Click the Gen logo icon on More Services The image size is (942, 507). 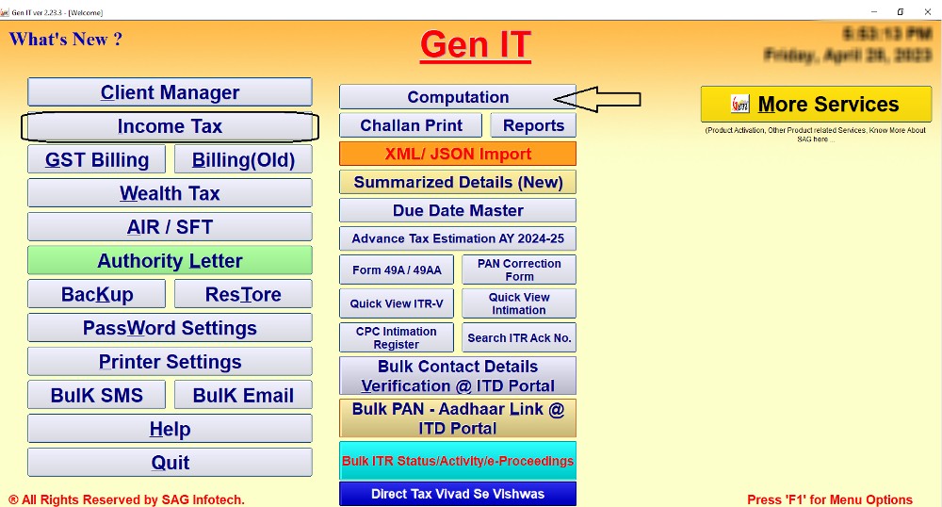pyautogui.click(x=740, y=104)
